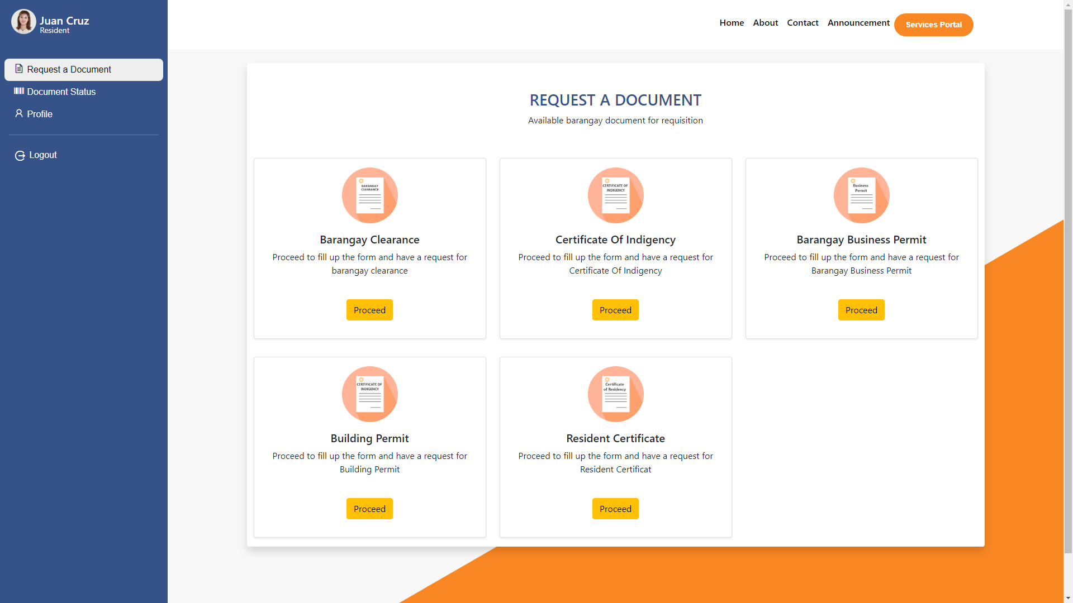View the Announcement page

(x=858, y=22)
